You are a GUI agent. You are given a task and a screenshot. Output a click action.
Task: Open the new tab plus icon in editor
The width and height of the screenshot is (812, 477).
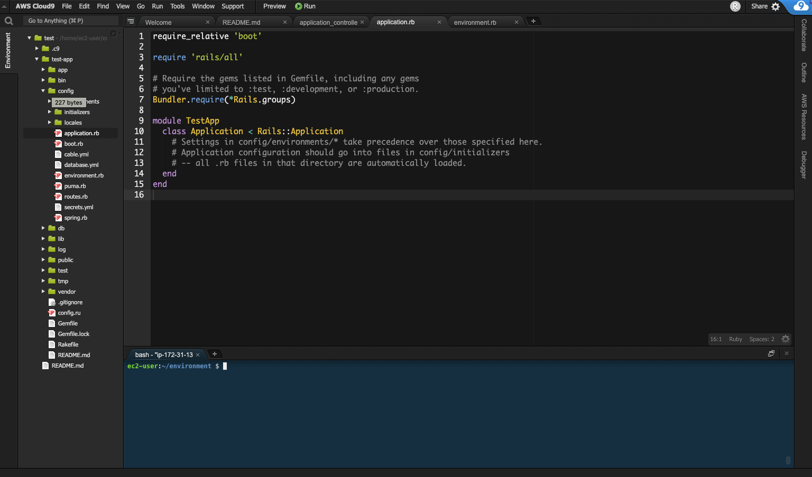pyautogui.click(x=533, y=21)
